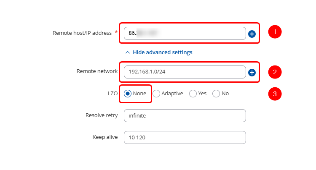Focus the Remote network input field
Image resolution: width=316 pixels, height=170 pixels.
(x=185, y=72)
